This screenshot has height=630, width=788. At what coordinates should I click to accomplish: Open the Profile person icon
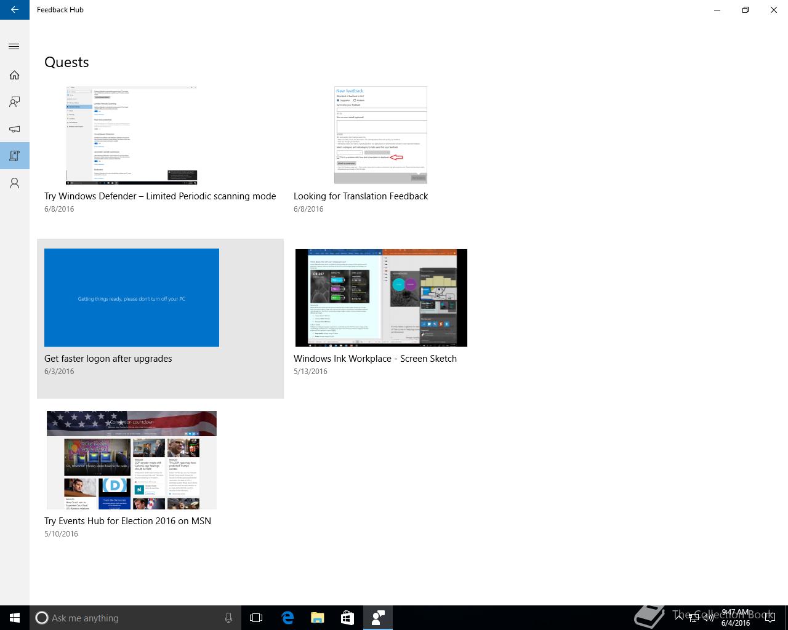[x=15, y=183]
